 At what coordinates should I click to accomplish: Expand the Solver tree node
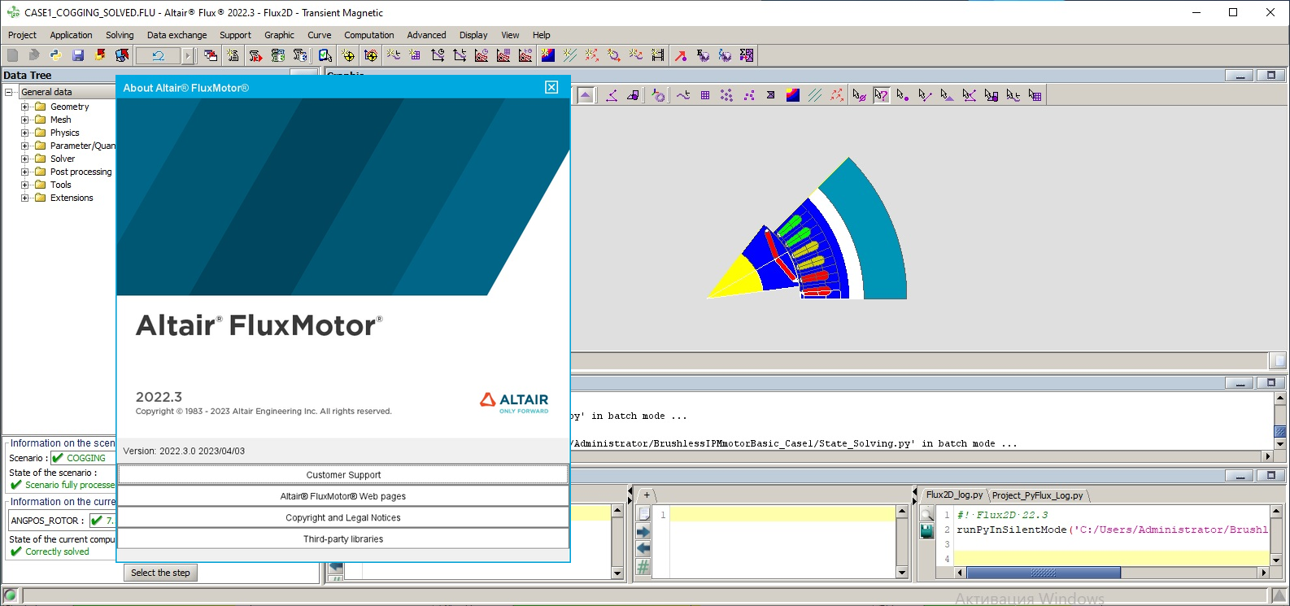point(25,159)
